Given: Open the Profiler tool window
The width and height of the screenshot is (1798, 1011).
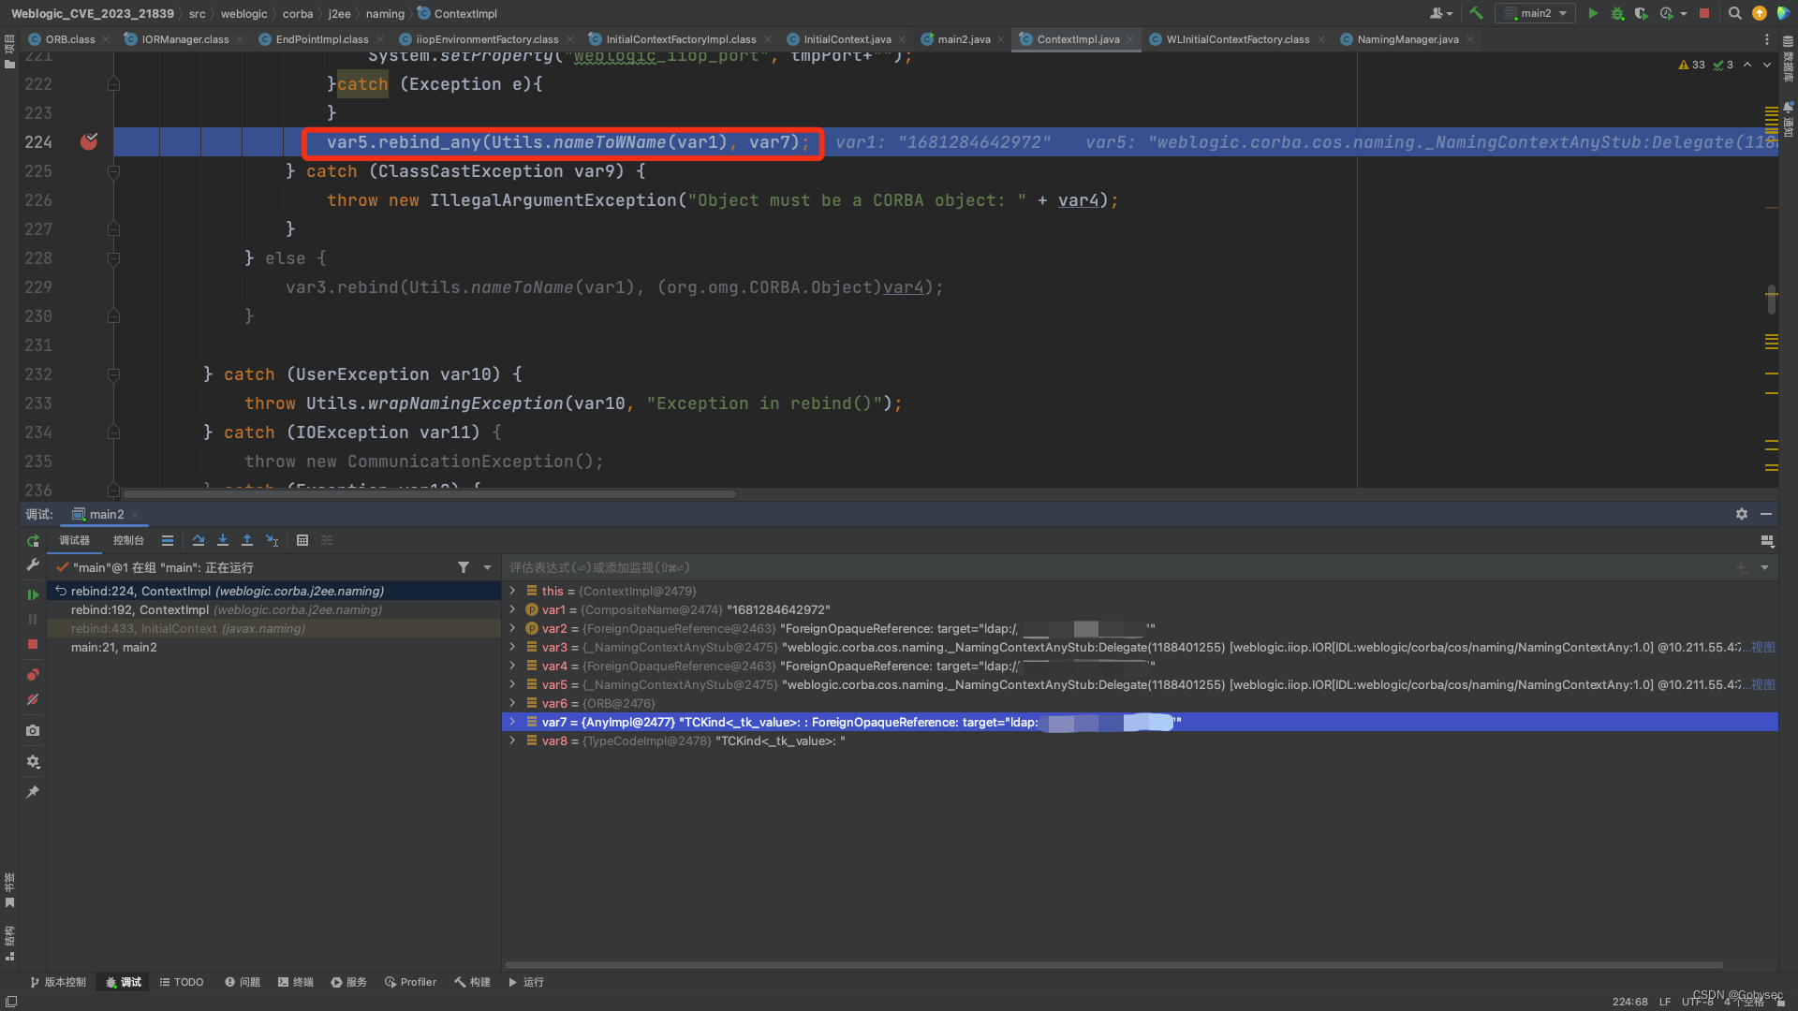Looking at the screenshot, I should 410,982.
